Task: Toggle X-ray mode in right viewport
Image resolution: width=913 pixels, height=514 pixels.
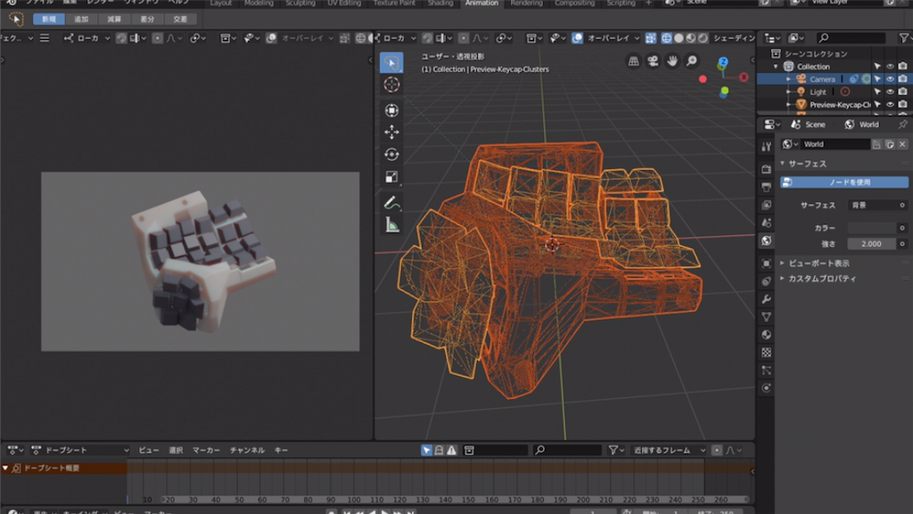Action: [x=650, y=37]
